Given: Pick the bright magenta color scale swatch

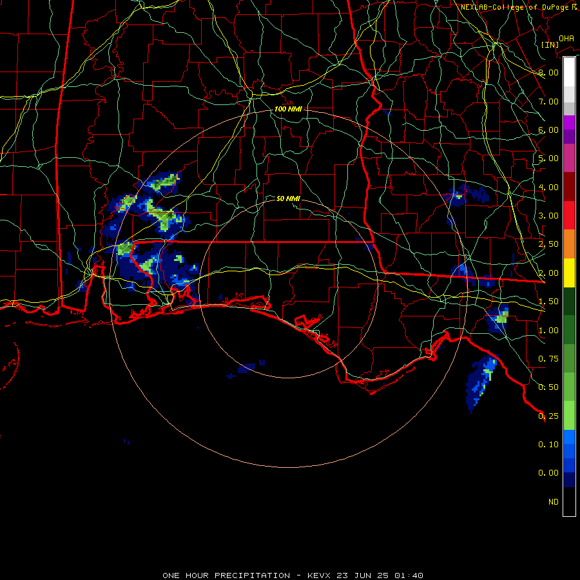Looking at the screenshot, I should click(x=569, y=122).
